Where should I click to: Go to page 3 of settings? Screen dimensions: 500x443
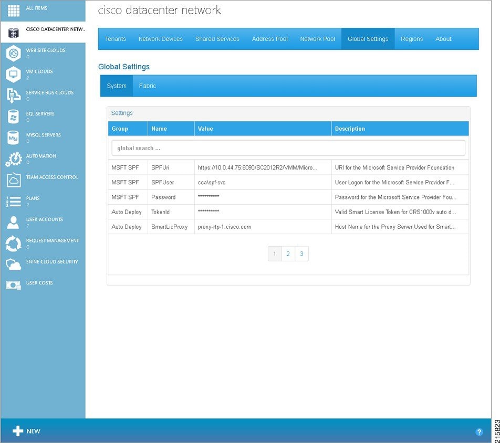(x=301, y=254)
